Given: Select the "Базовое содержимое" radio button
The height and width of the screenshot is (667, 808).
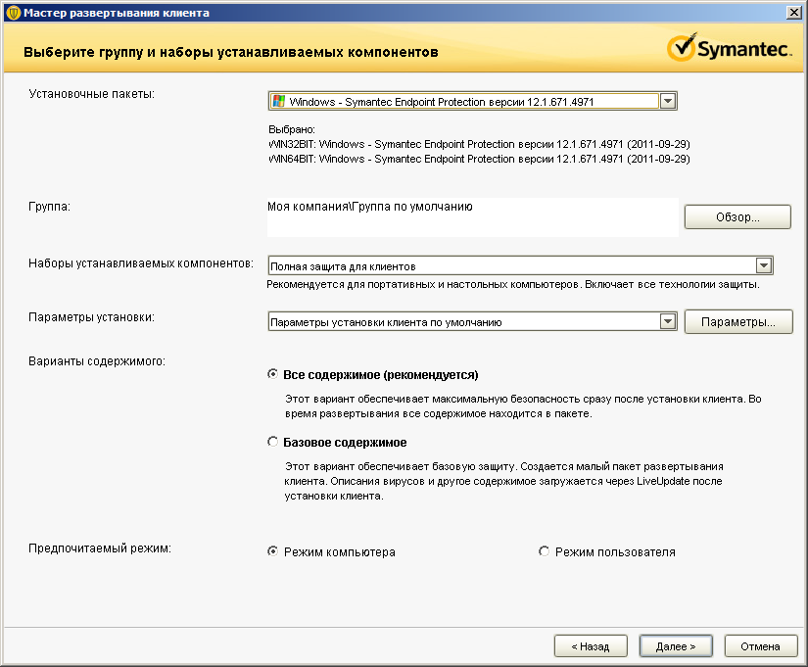Looking at the screenshot, I should click(x=273, y=442).
